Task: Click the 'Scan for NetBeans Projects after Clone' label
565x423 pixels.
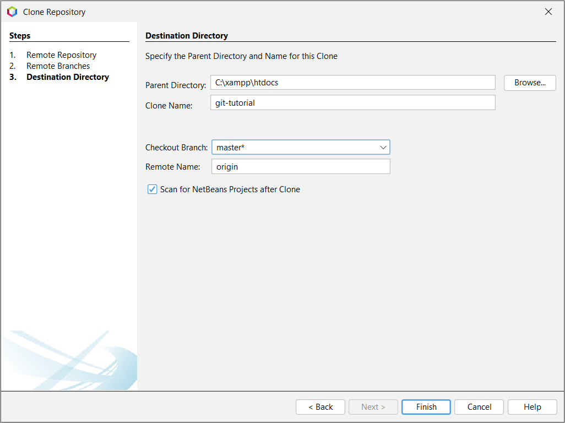Action: (230, 189)
